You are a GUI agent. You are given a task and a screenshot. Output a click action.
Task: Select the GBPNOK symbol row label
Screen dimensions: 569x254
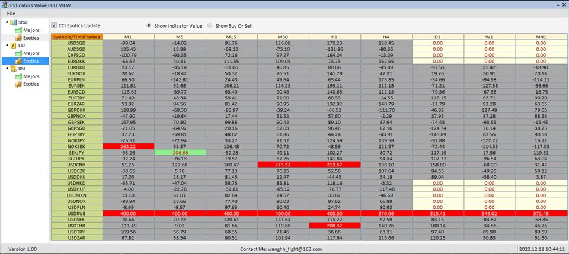77,116
